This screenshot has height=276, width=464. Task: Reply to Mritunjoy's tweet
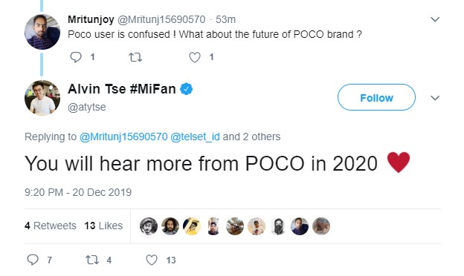[x=76, y=57]
